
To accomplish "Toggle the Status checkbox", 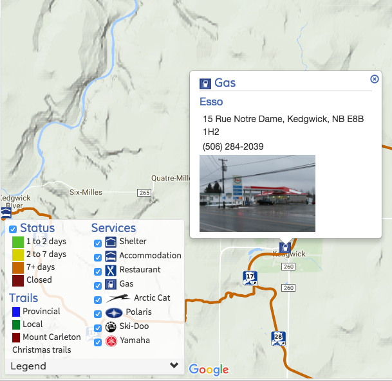I will tap(13, 229).
